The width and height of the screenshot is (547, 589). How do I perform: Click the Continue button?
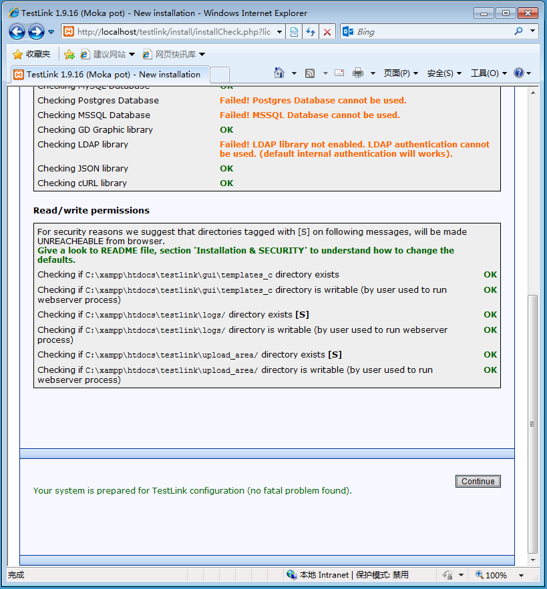pos(478,481)
